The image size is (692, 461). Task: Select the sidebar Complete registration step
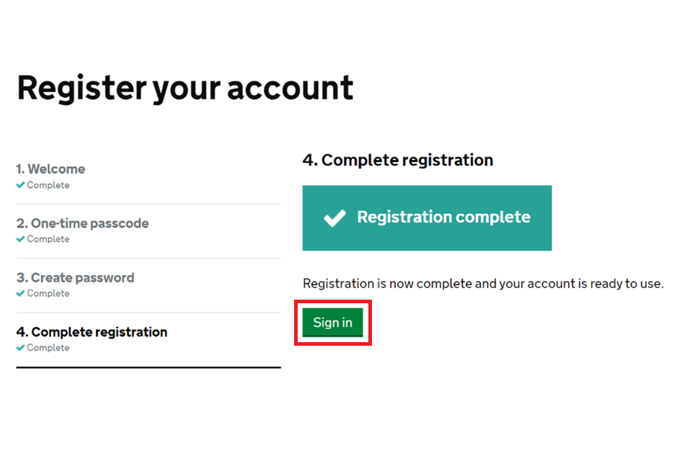click(92, 332)
